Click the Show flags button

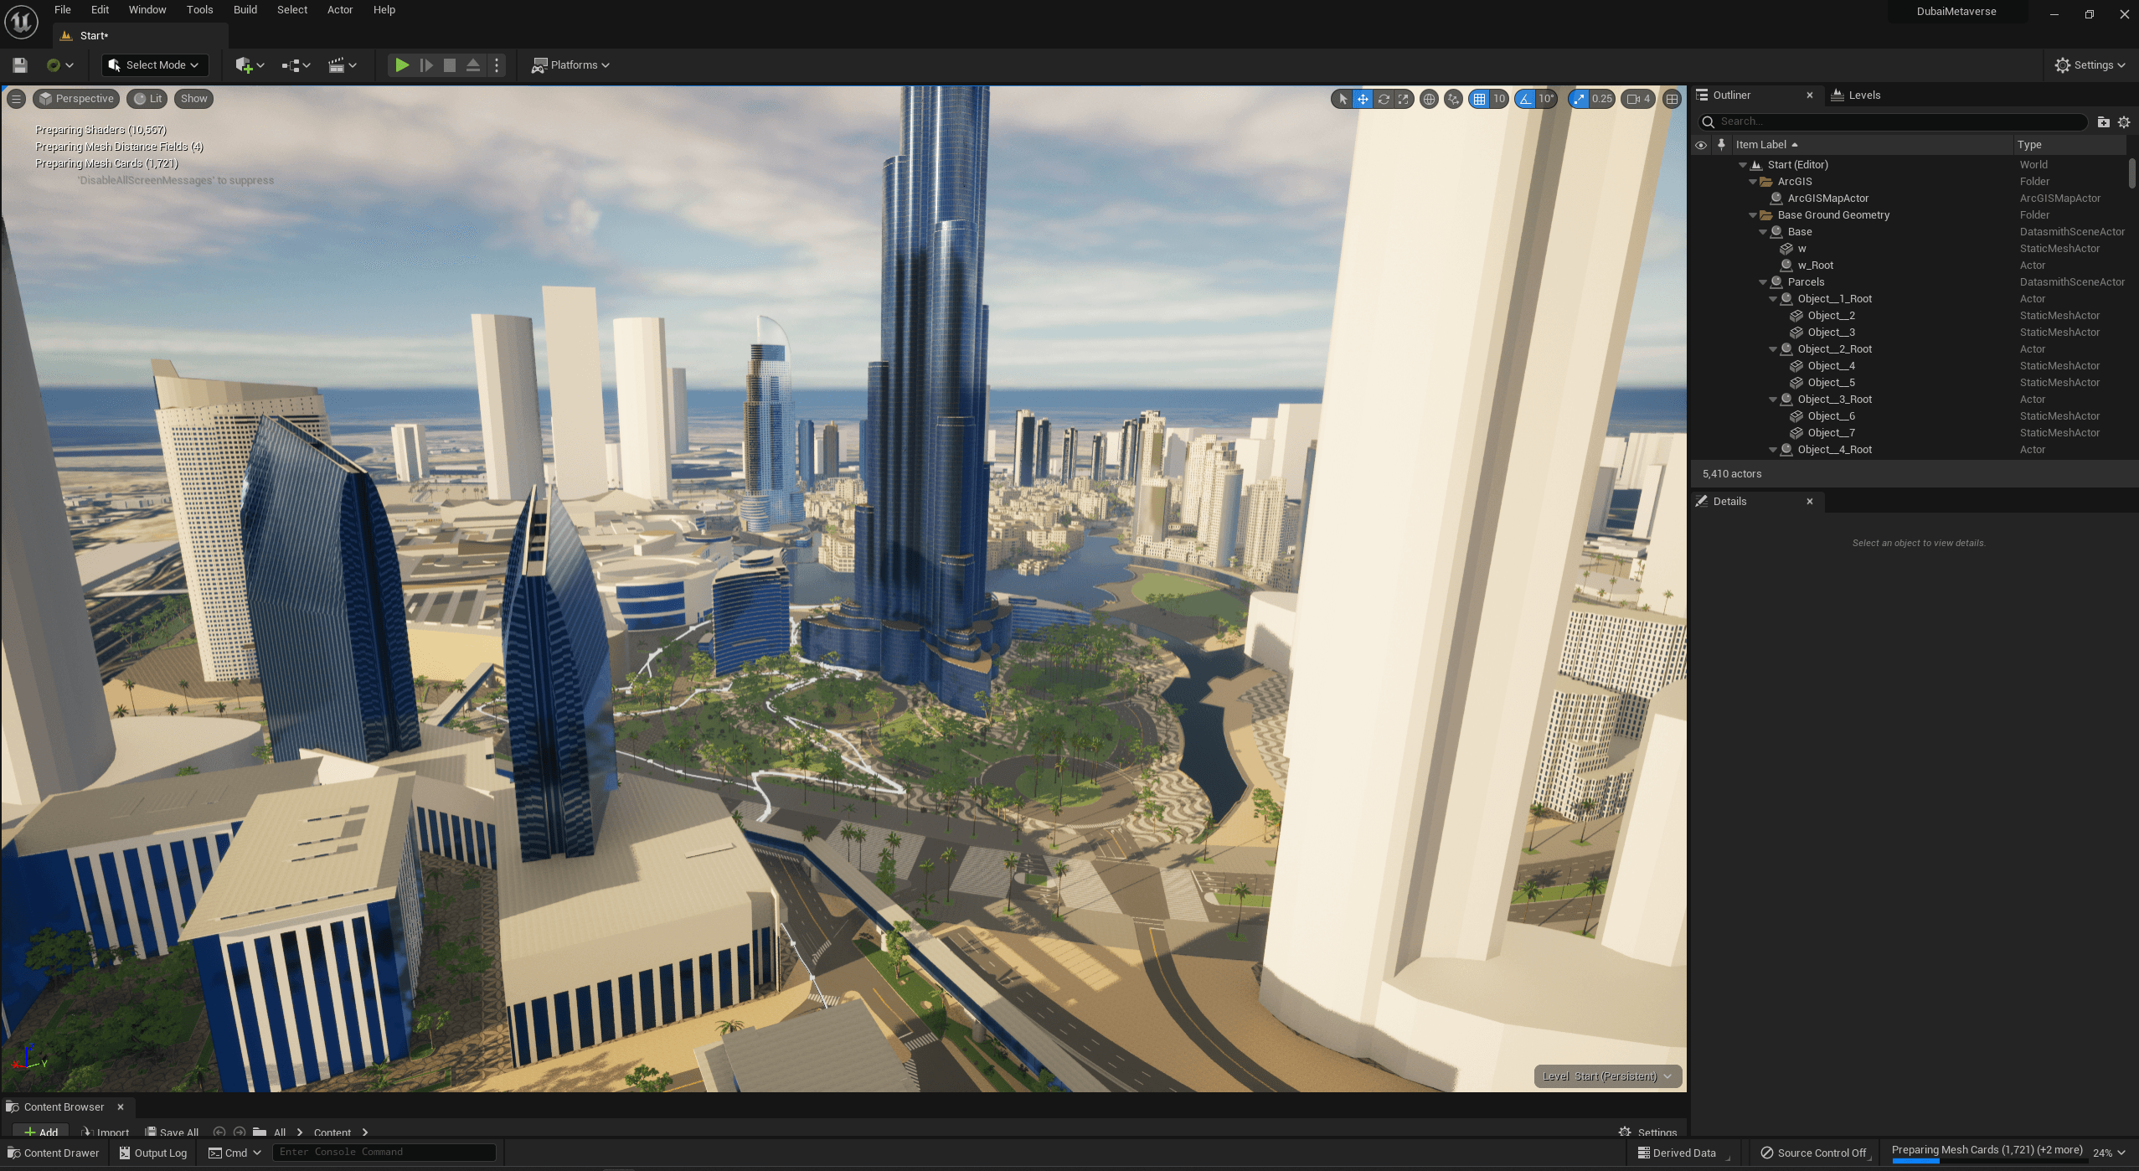click(193, 99)
